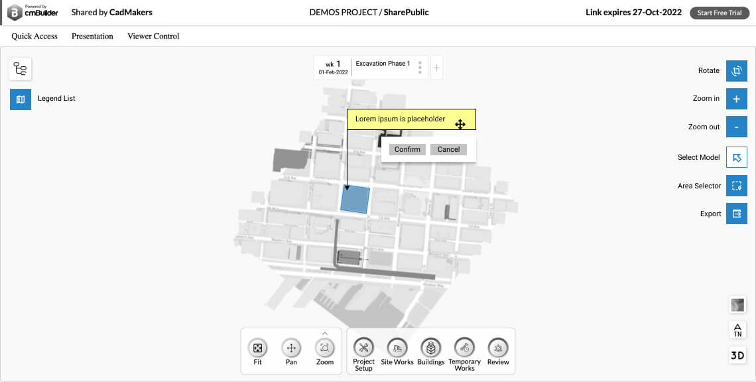
Task: Show the Legend List
Action: [20, 99]
